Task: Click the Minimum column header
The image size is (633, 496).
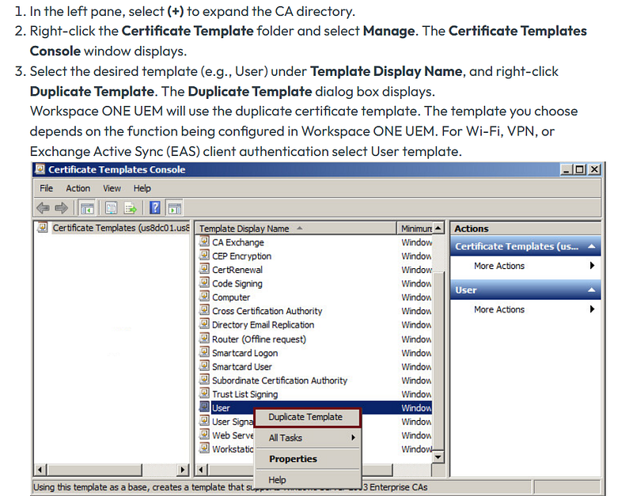Action: pos(414,229)
